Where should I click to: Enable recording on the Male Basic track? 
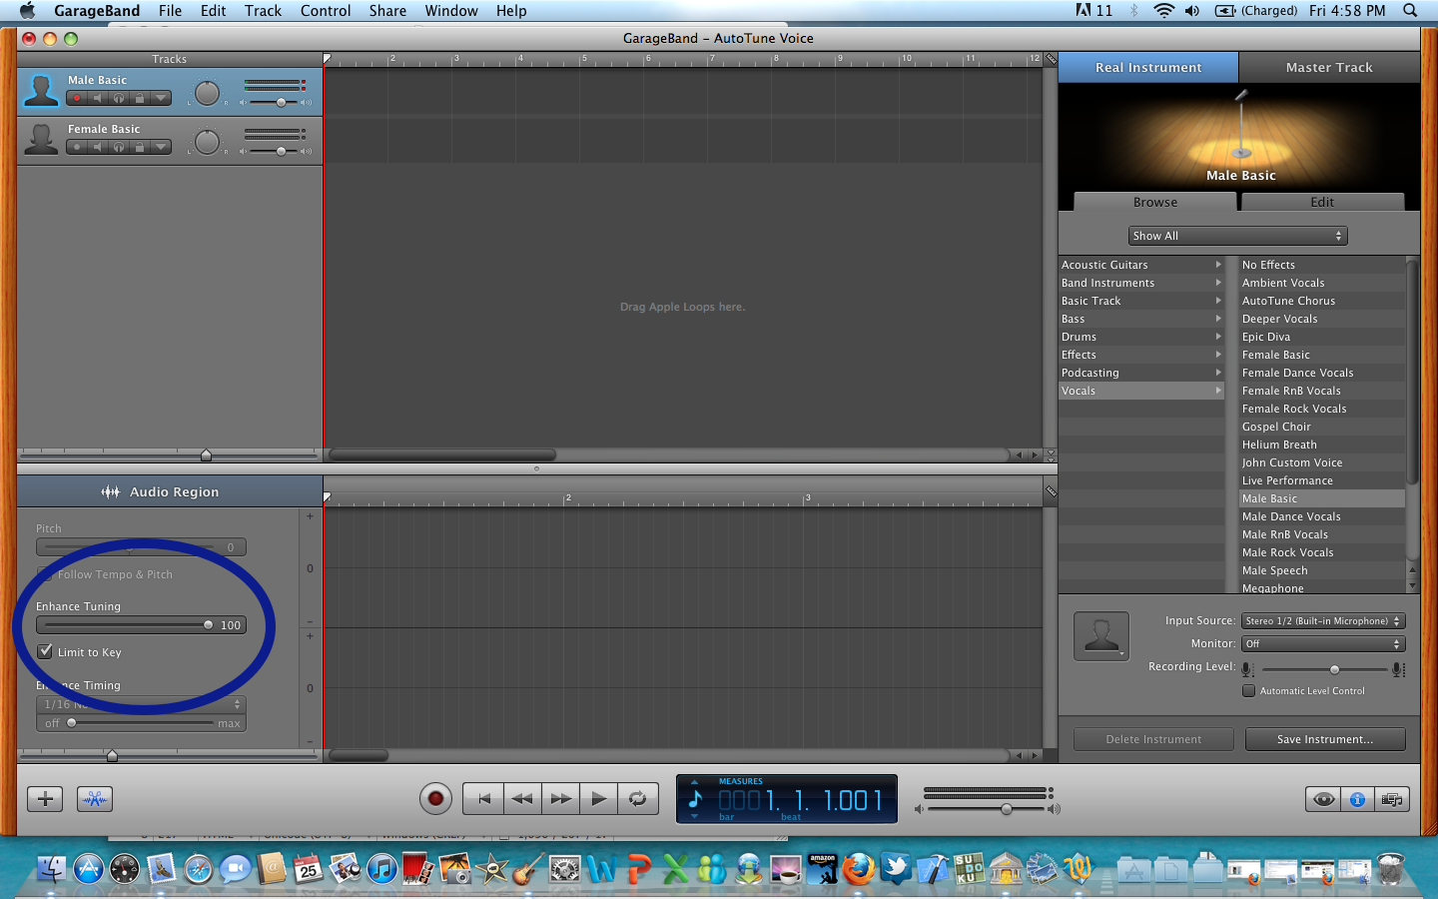[77, 98]
